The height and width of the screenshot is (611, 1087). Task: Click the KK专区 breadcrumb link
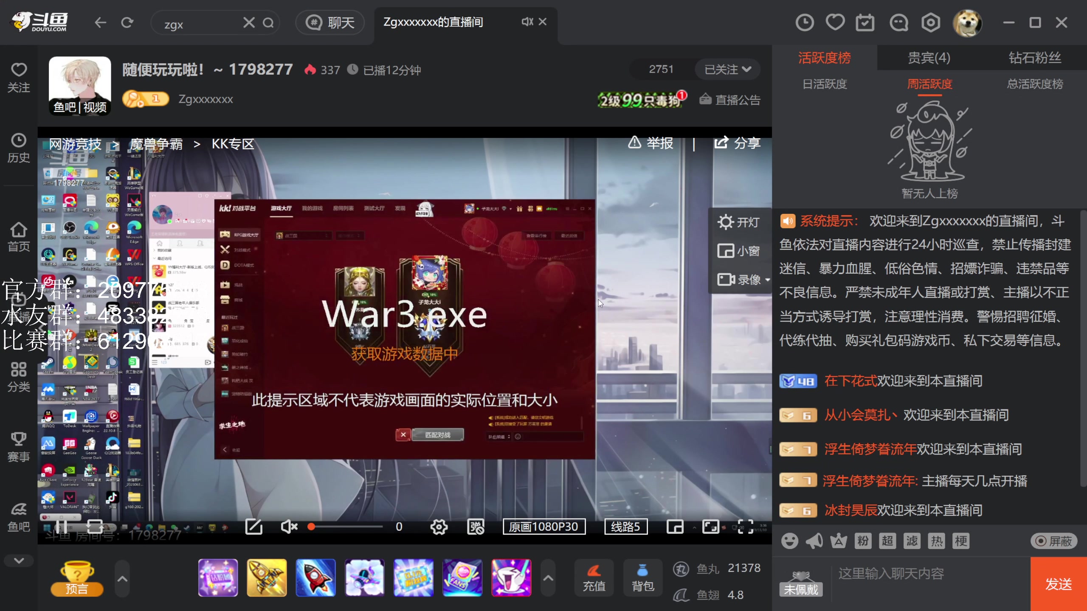233,144
